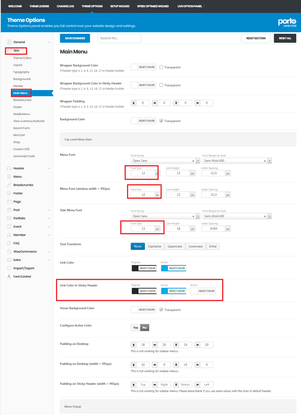Open Typography under Skin menu
The height and width of the screenshot is (415, 301).
coord(21,72)
